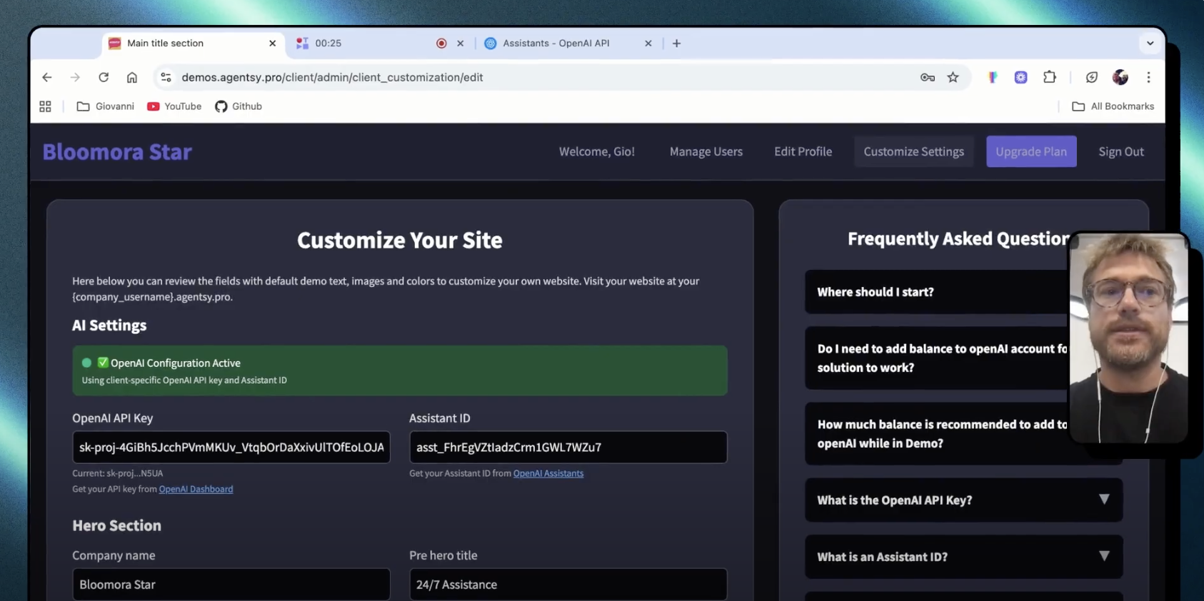
Task: Click the recording indicator on 00:25 tab
Action: tap(441, 44)
